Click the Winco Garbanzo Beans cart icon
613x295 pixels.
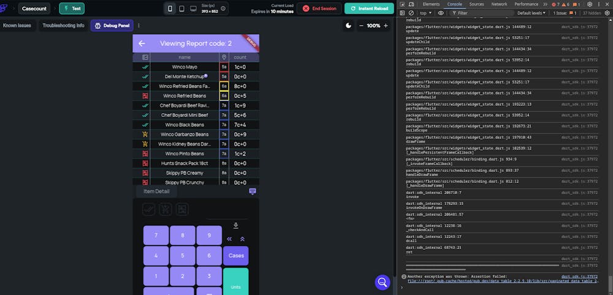[145, 134]
